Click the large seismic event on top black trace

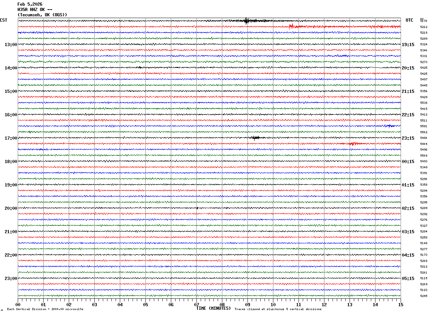(x=247, y=21)
